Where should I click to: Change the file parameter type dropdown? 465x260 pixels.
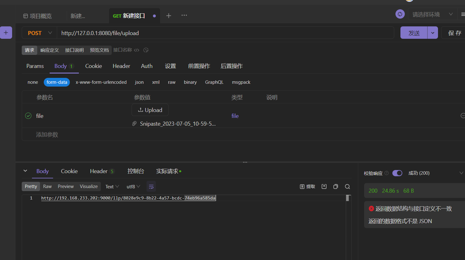(235, 116)
